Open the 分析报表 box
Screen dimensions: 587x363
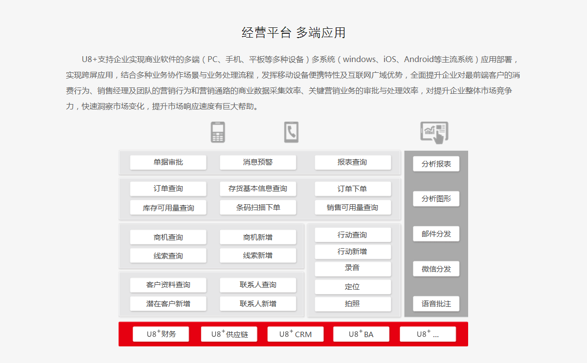pos(436,164)
